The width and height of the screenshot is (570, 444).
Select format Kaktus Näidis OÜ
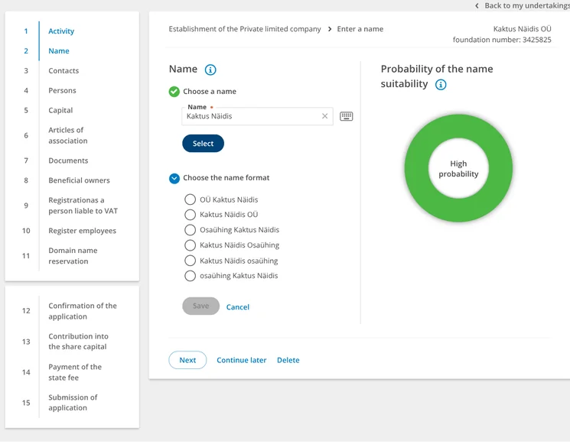(190, 215)
